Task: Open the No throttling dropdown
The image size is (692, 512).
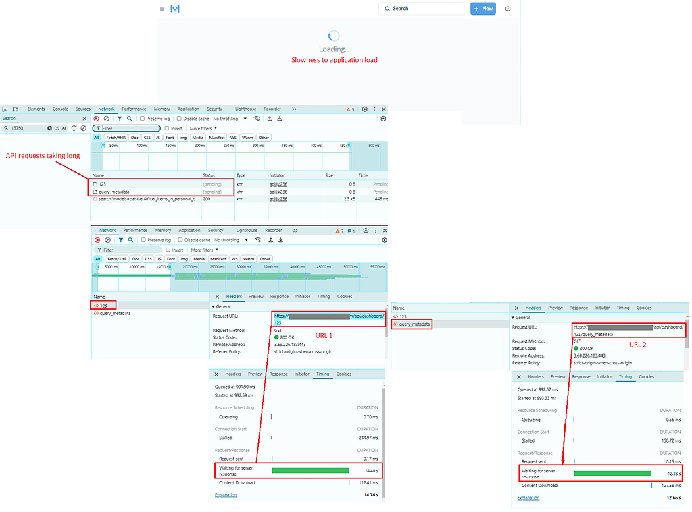Action: click(226, 118)
